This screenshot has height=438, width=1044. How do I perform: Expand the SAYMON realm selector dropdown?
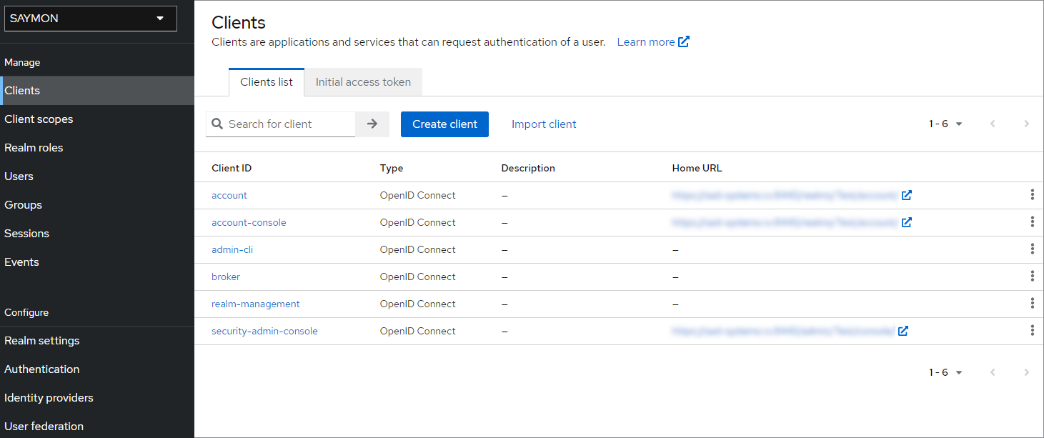[x=91, y=19]
